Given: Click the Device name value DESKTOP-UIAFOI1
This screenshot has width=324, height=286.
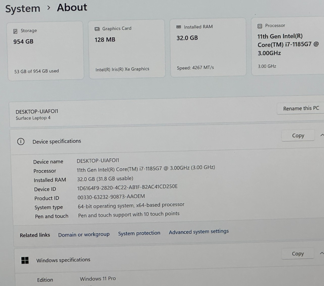Looking at the screenshot, I should 98,161.
